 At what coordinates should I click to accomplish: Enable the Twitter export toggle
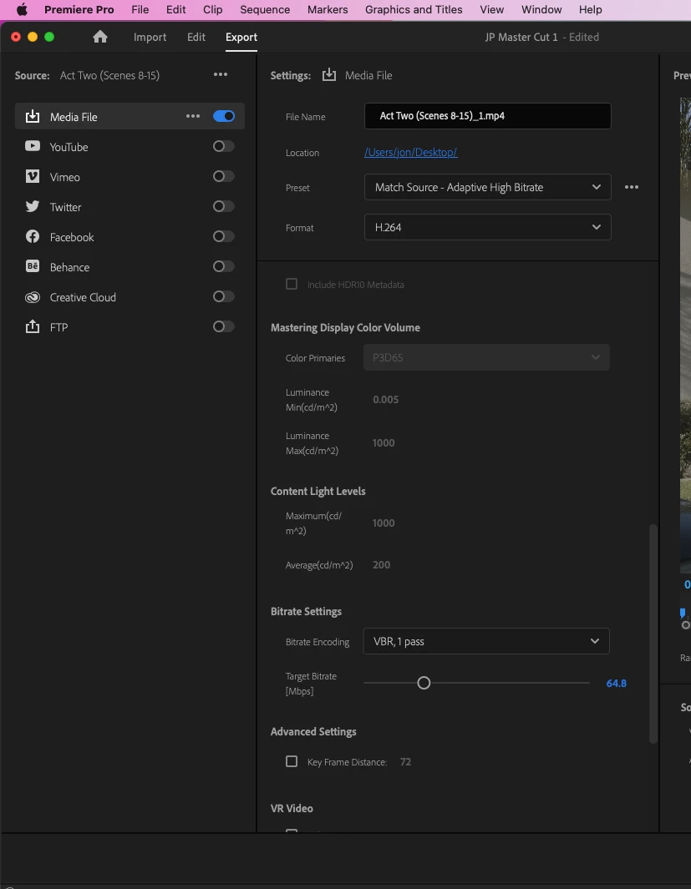click(x=224, y=206)
